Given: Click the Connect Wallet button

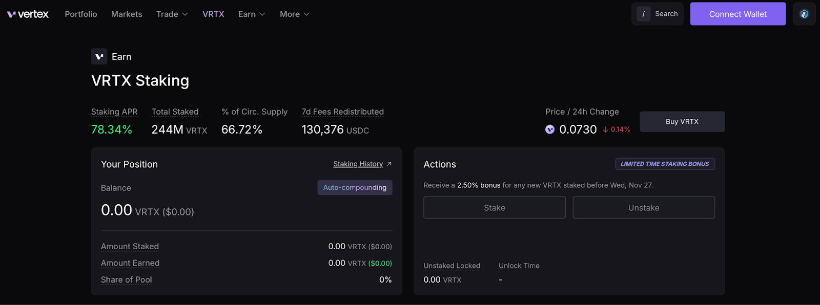Looking at the screenshot, I should click(738, 14).
